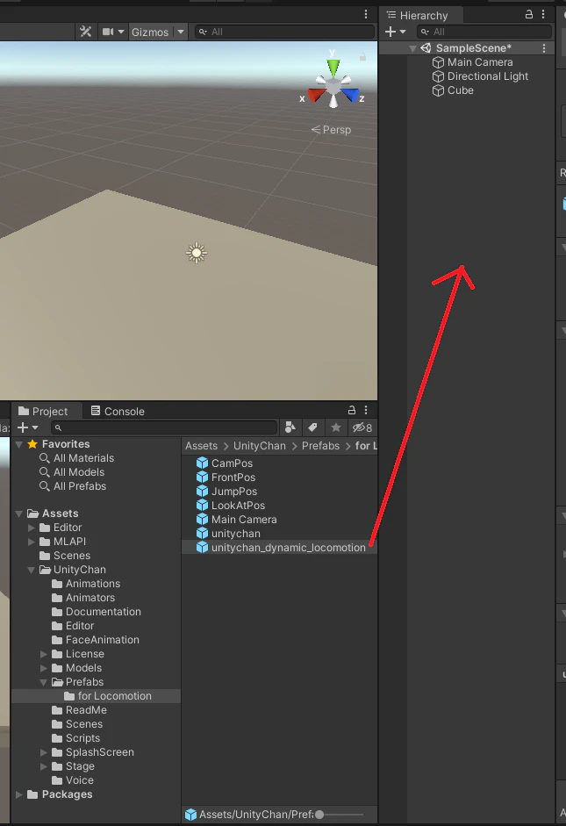Click the Search by Label tag icon

(x=312, y=427)
